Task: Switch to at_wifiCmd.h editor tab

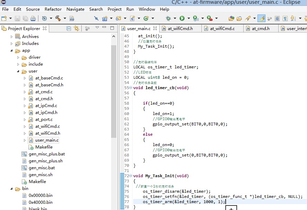Action: (180, 29)
